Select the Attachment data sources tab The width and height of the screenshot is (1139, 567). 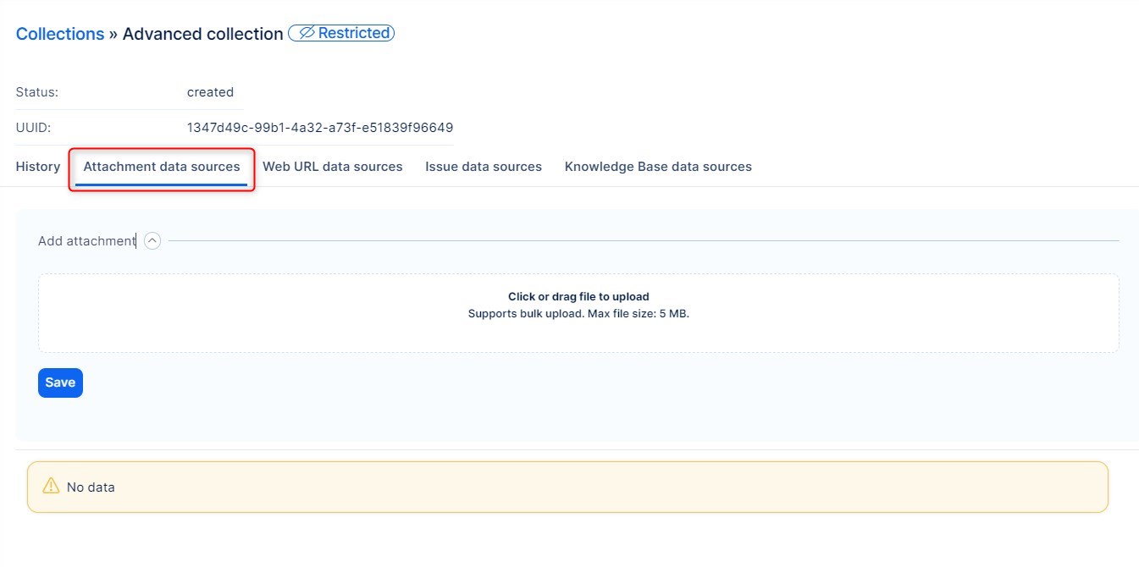point(162,167)
